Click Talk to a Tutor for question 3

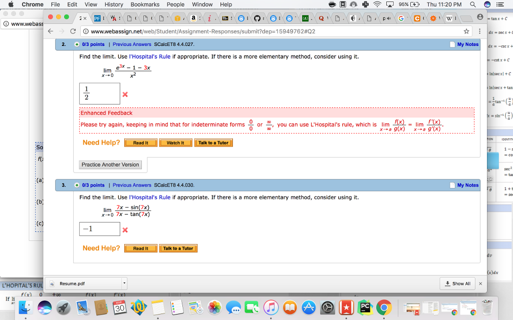(x=178, y=248)
